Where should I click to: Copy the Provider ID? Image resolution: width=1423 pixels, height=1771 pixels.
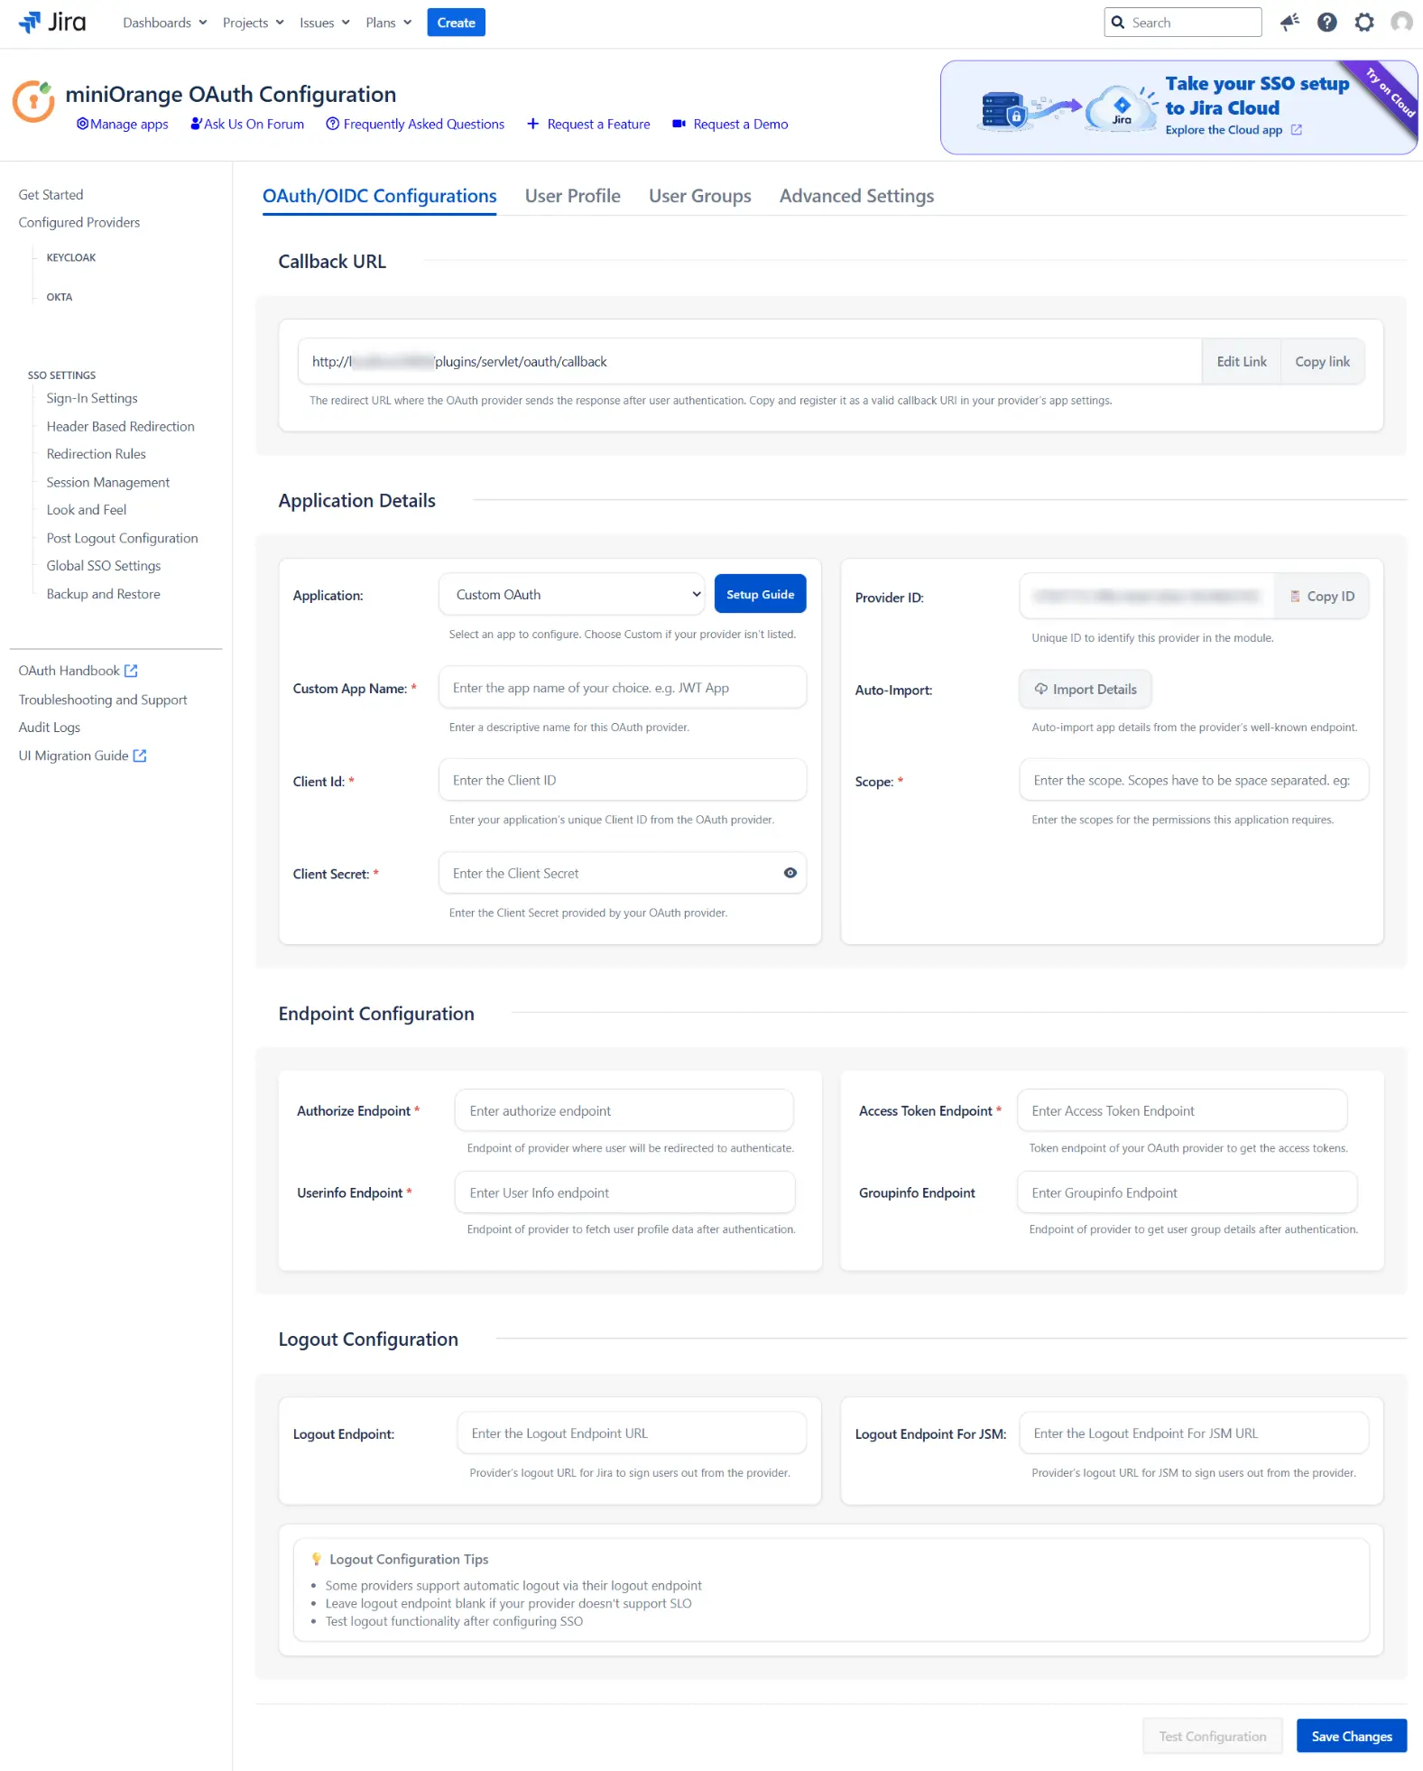(1322, 596)
